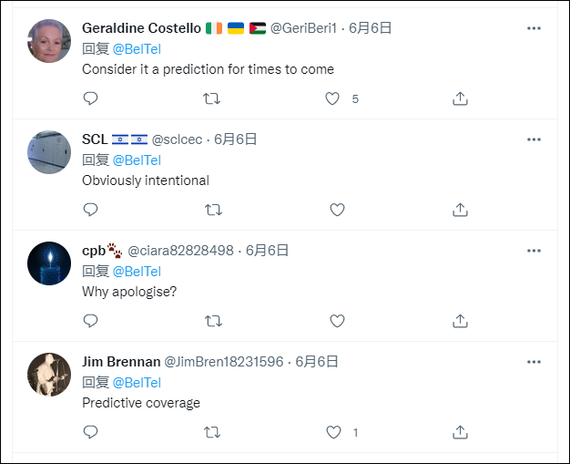Retweet the 'Obviously intentional' tweet
570x464 pixels.
[213, 210]
